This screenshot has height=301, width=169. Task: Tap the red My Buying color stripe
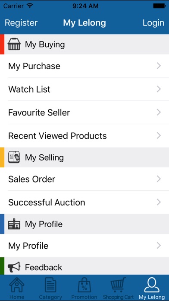2,45
